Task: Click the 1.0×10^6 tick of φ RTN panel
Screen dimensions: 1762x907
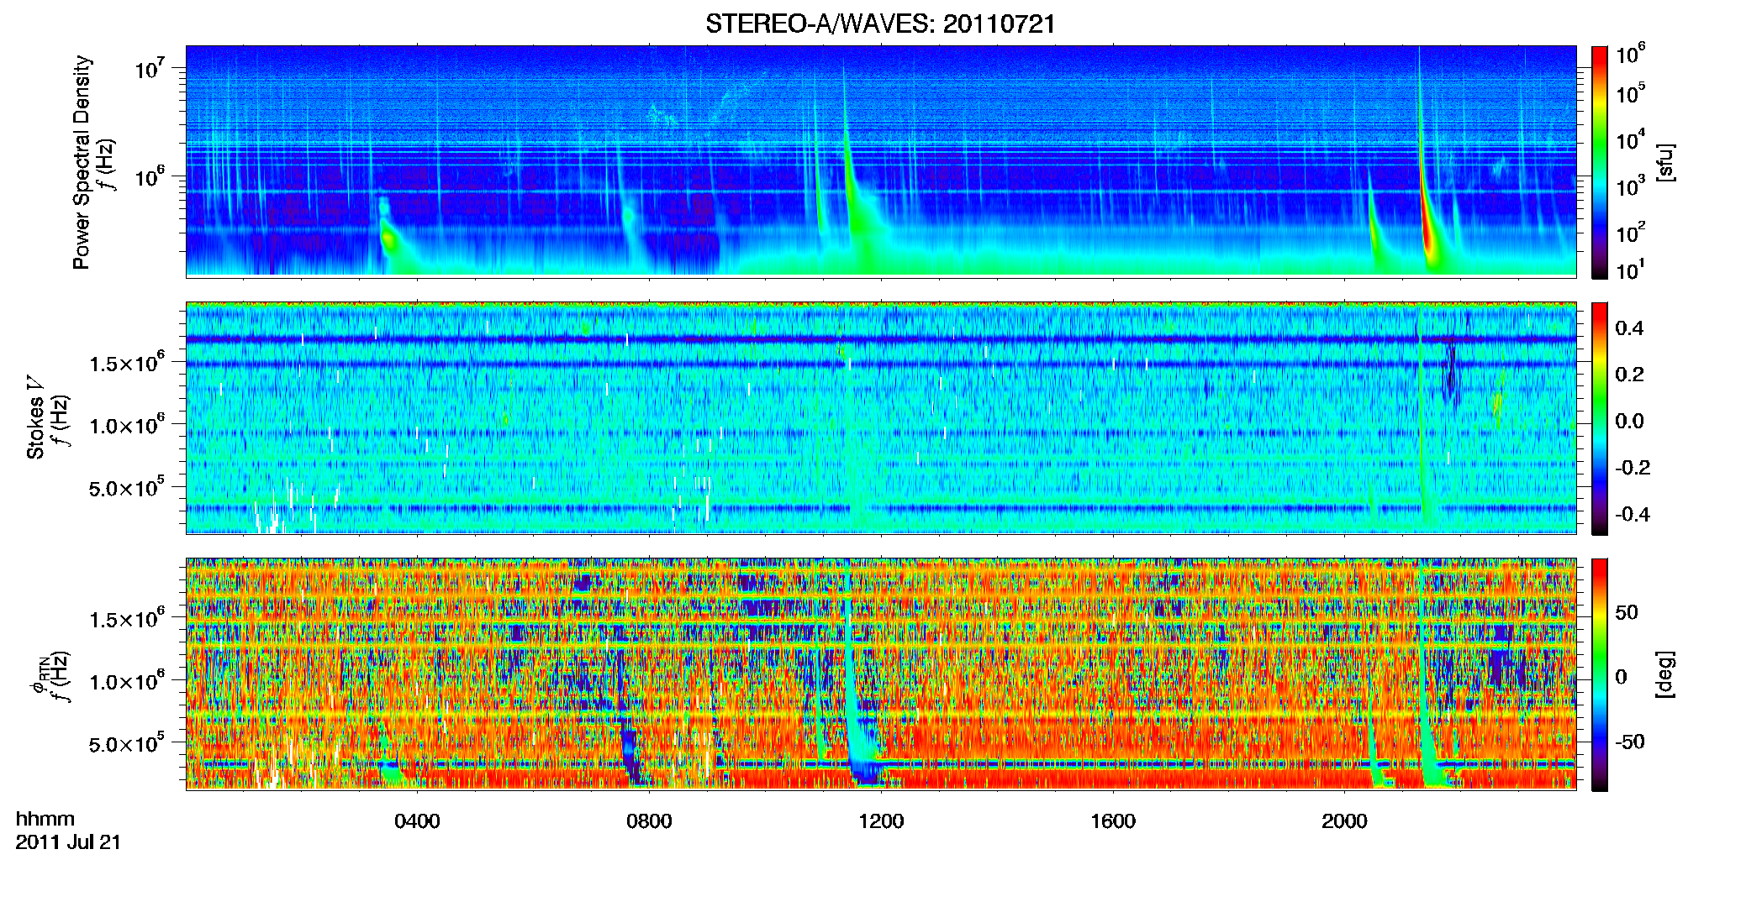Action: coord(127,680)
